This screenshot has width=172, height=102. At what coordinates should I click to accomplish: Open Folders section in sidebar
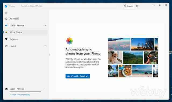click(x=26, y=46)
